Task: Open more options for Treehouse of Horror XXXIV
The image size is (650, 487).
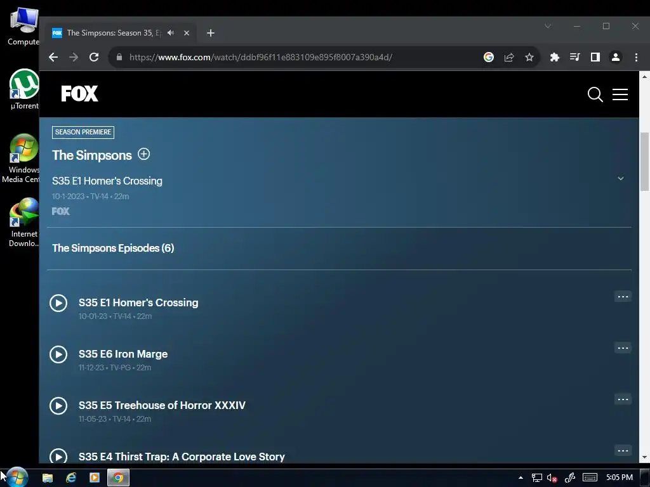Action: tap(623, 399)
